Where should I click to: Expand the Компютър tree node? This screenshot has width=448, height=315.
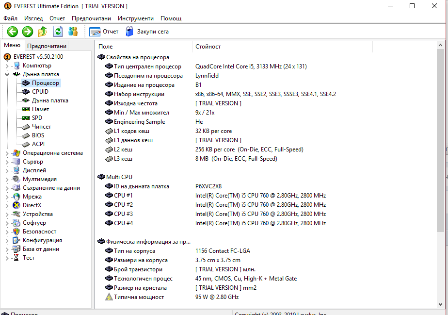tap(7, 66)
